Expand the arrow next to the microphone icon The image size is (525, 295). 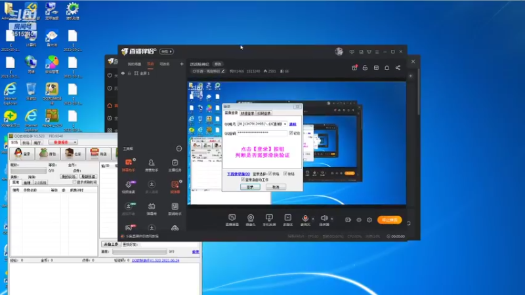tap(313, 219)
